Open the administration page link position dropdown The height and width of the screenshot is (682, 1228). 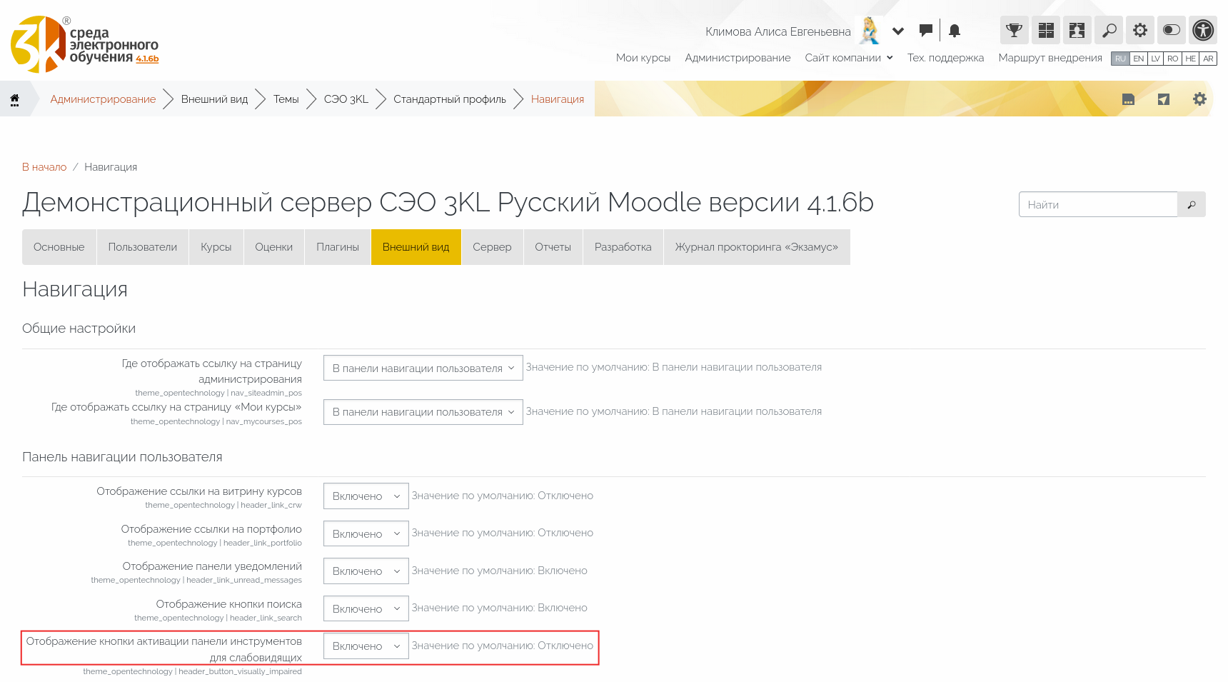423,368
